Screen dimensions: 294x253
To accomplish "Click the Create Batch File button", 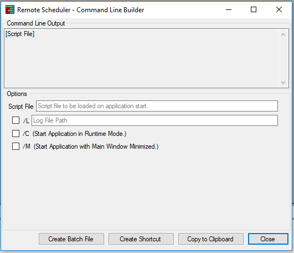I will pyautogui.click(x=71, y=239).
